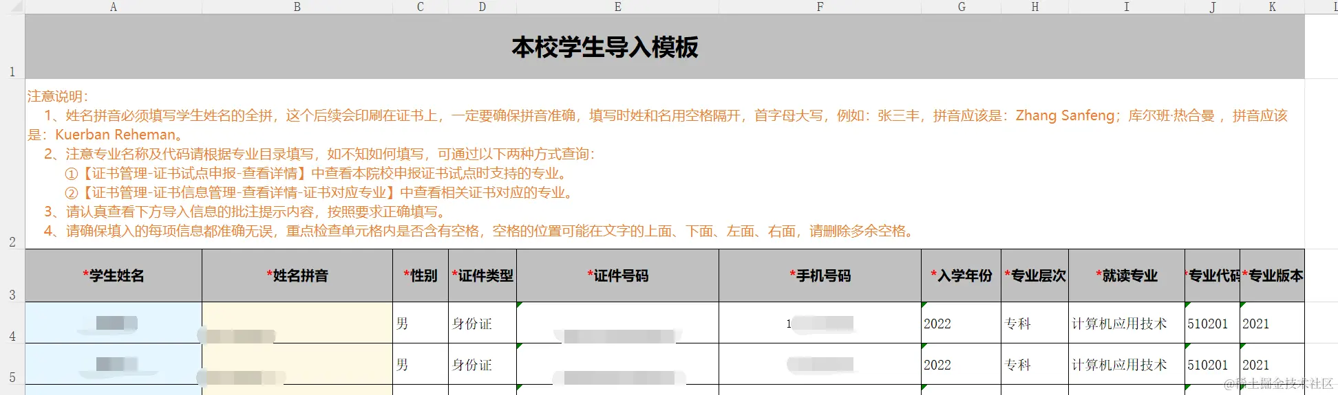The height and width of the screenshot is (395, 1338).
Task: Select row 2 header
Action: [12, 163]
